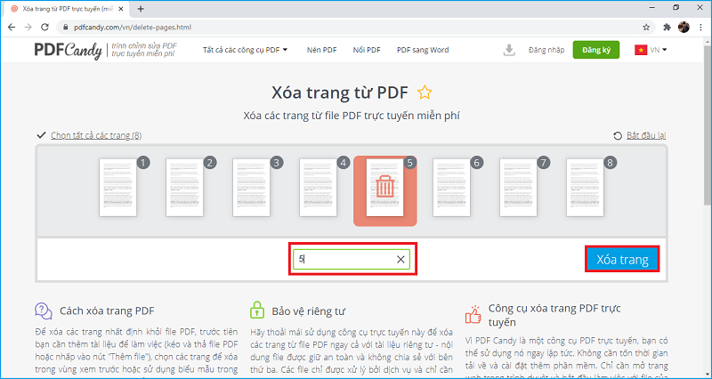Select page 8 thumbnail
The height and width of the screenshot is (379, 712).
(x=585, y=187)
